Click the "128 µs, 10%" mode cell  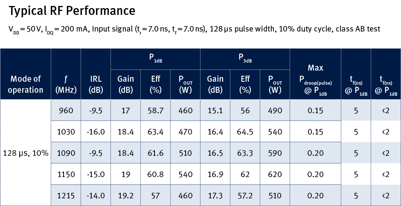click(26, 152)
